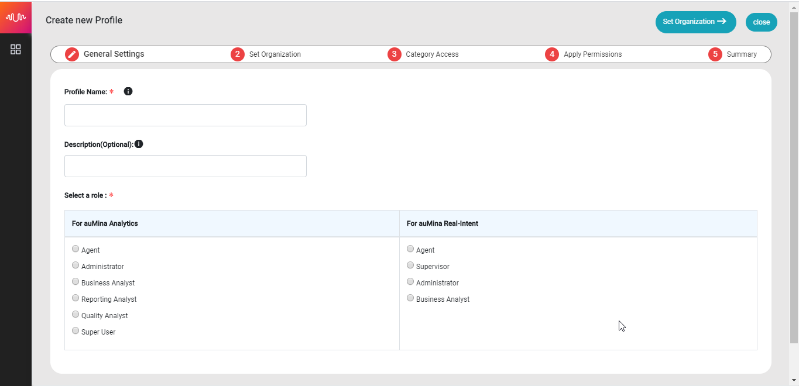Click step 3 number badge
Viewport: 799px width, 386px height.
point(394,54)
